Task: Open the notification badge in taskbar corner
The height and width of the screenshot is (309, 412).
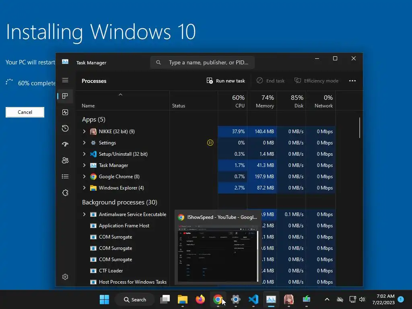Action: pos(401,299)
